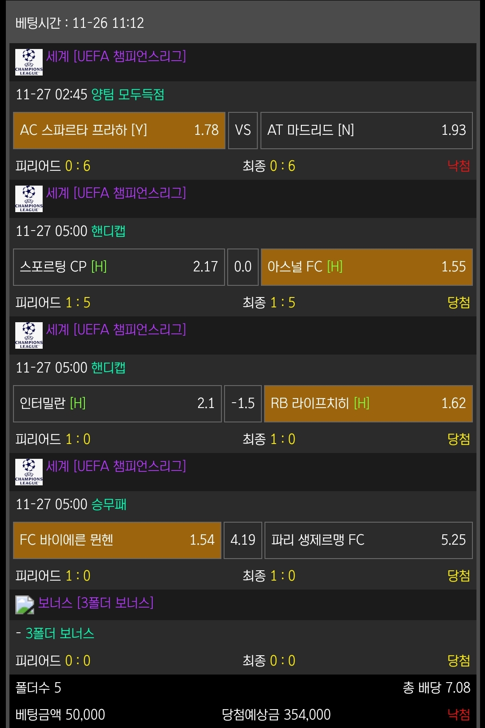Select 아스널 FC [H] odds 1.55
The image size is (485, 728).
pyautogui.click(x=366, y=267)
